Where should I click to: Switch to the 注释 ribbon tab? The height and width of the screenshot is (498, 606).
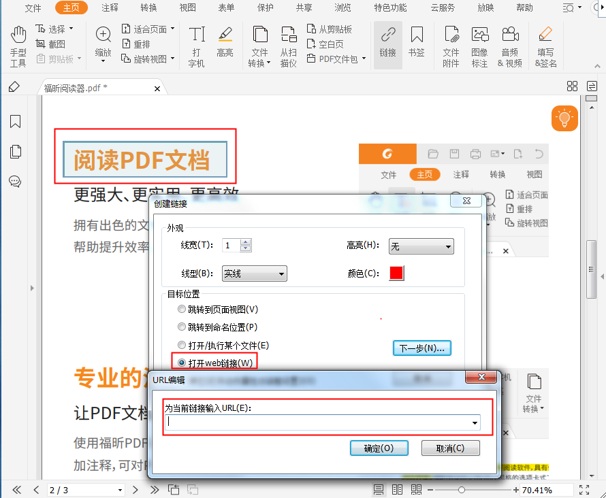click(x=110, y=9)
